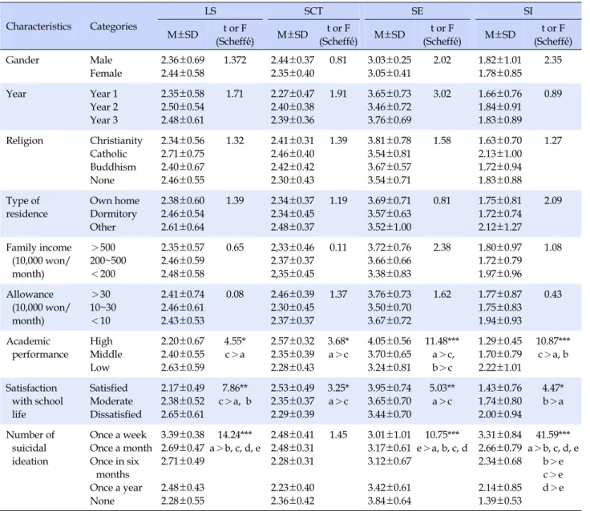The height and width of the screenshot is (511, 590).
Task: Select the 'SE' group header
Action: [417, 11]
